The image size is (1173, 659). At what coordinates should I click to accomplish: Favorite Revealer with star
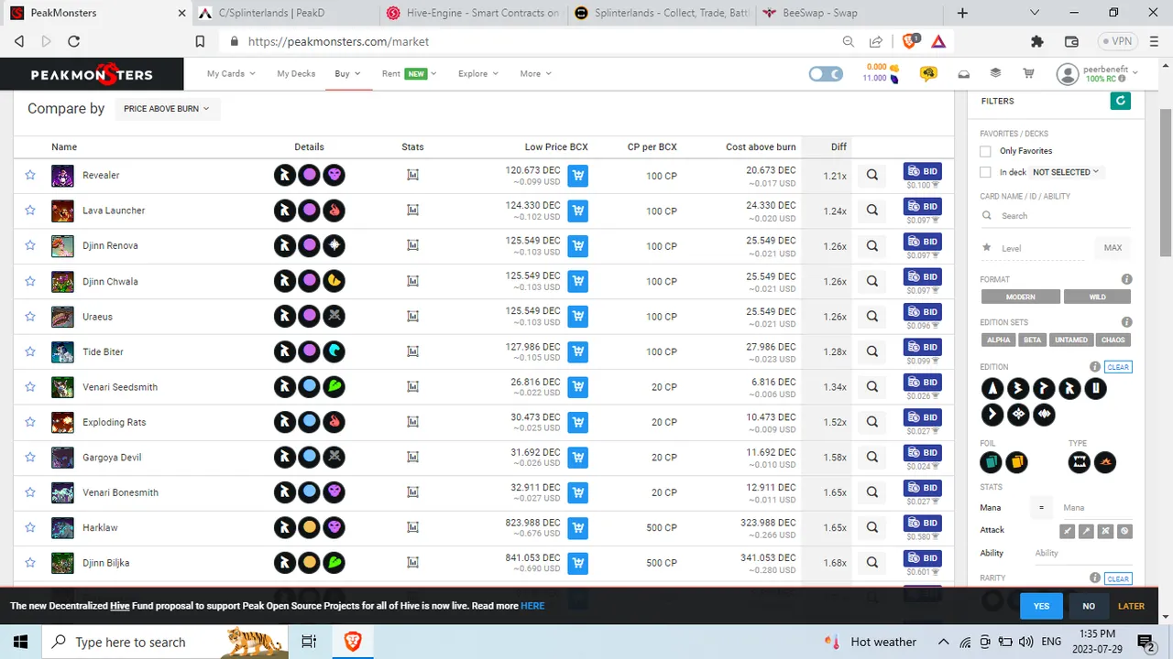30,175
